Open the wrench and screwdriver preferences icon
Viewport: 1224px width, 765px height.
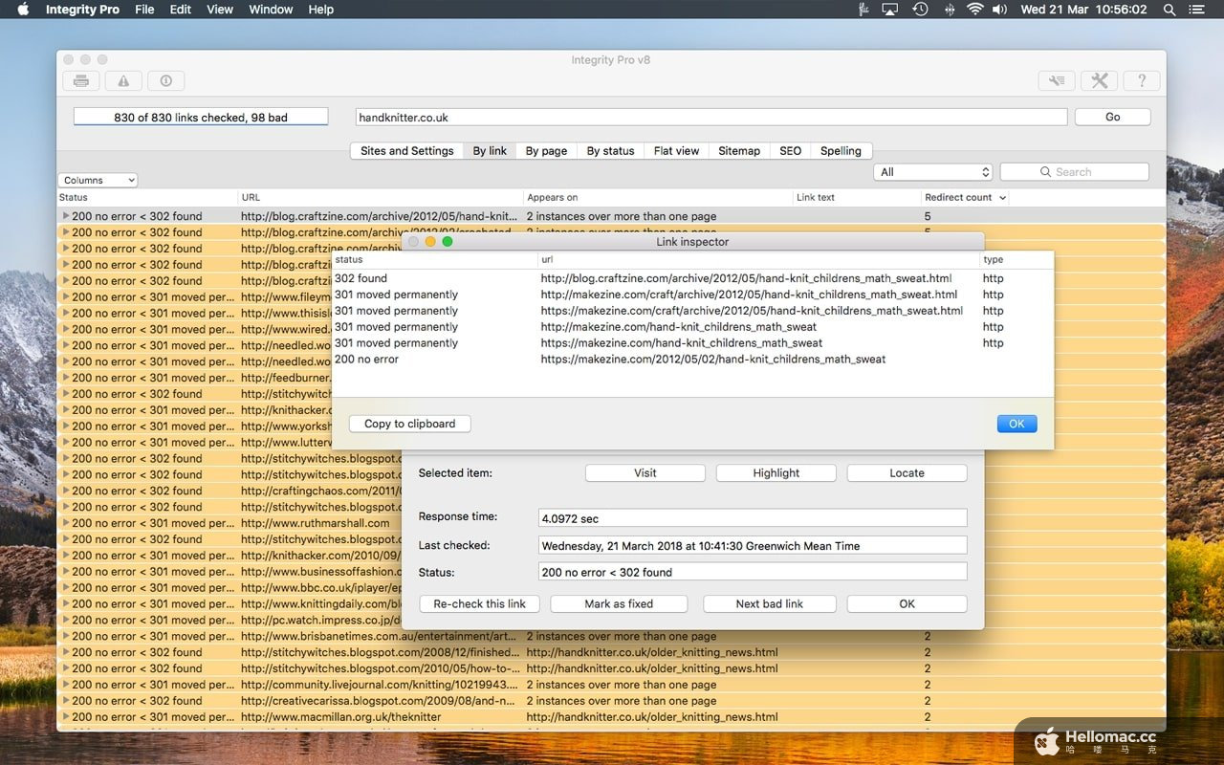[1100, 81]
